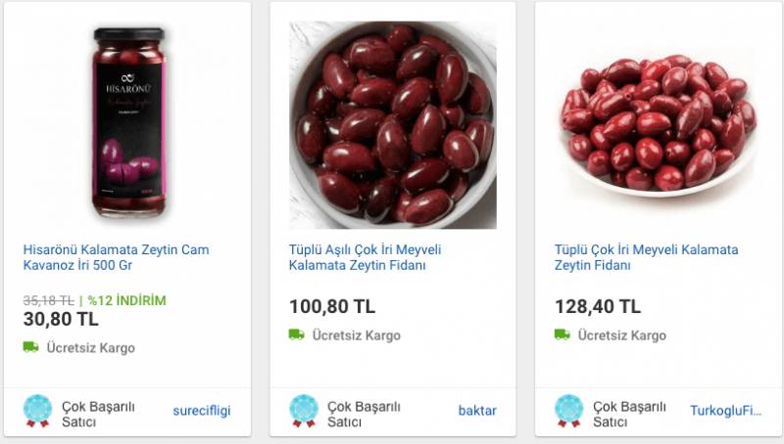
Task: Click the 100,80 TL price
Action: point(331,307)
